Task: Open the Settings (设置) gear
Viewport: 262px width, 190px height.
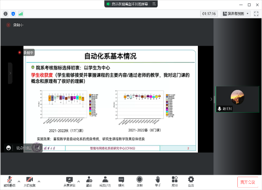Action: tap(191, 181)
